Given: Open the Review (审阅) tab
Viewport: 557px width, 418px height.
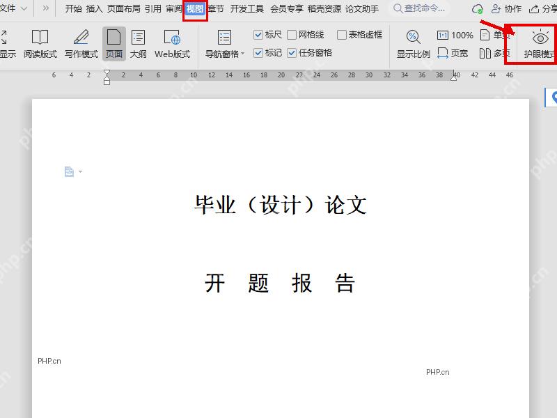Looking at the screenshot, I should click(x=174, y=8).
